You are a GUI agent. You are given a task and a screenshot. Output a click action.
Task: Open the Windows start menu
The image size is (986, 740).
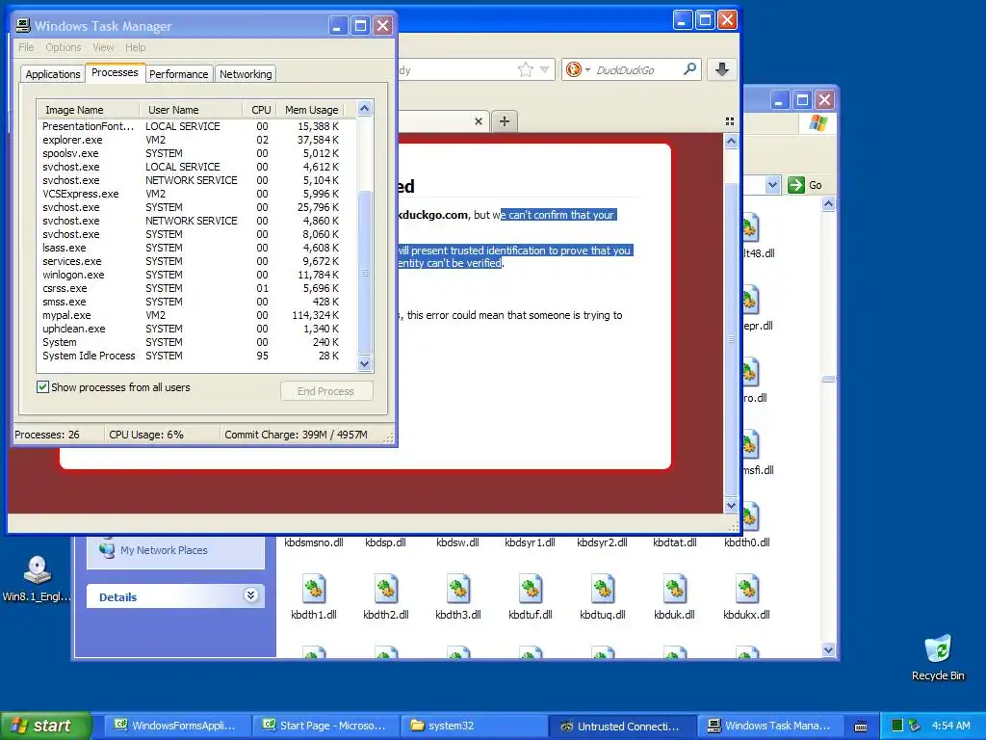point(45,726)
